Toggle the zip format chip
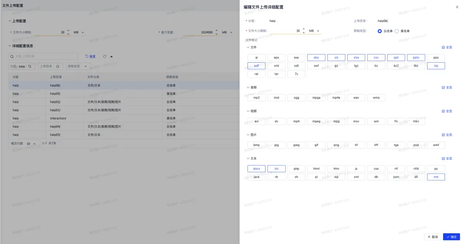Viewport: 464px width, 244px height. pos(436,66)
